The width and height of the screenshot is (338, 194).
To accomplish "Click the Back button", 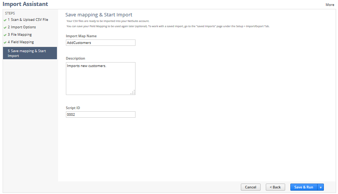I will (275, 187).
